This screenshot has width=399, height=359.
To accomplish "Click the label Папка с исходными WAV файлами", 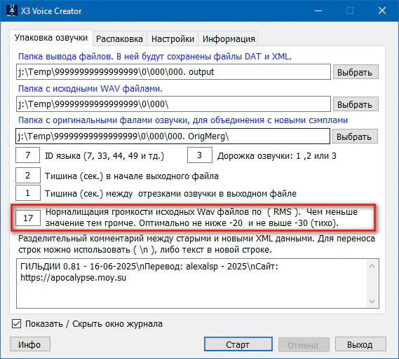I will coord(90,88).
